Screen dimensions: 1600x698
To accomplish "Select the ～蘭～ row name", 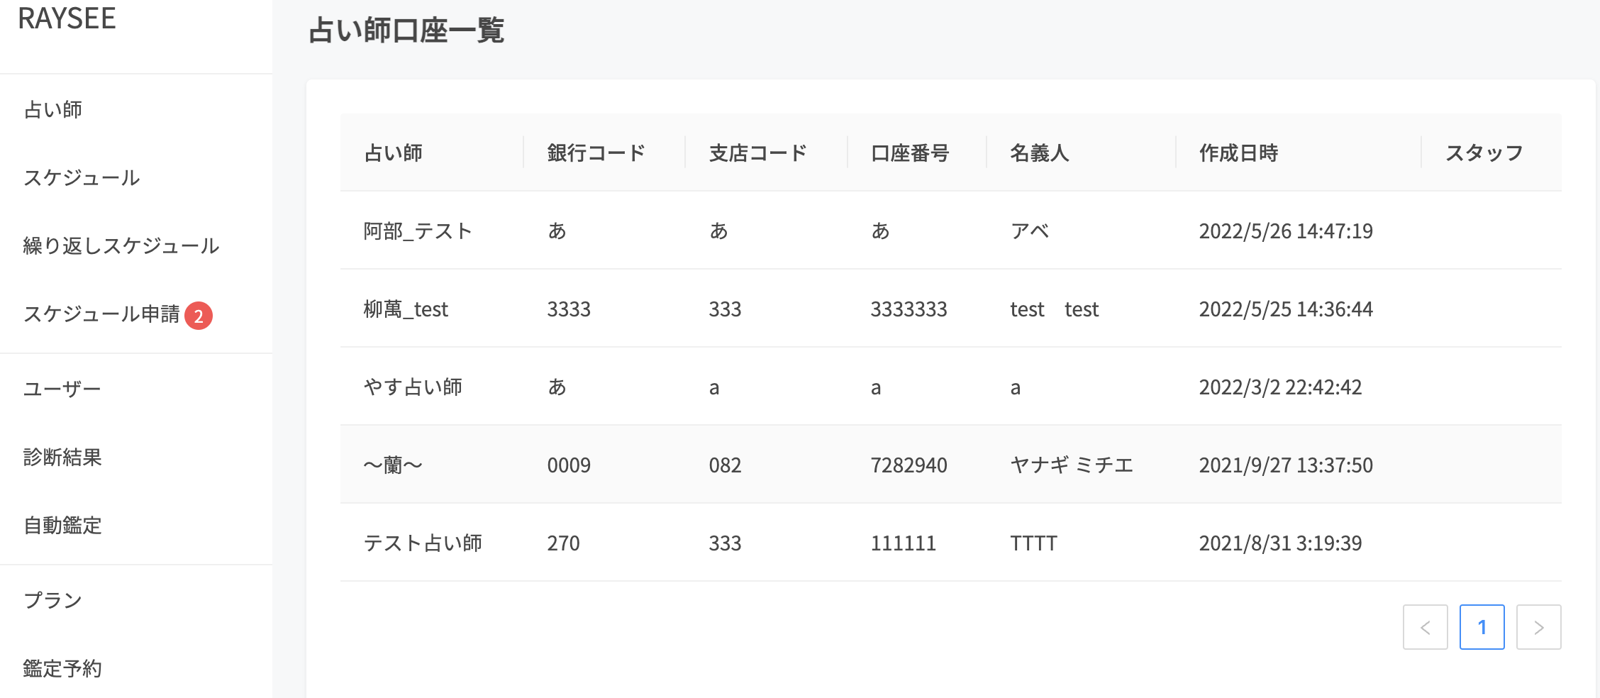I will [x=393, y=465].
